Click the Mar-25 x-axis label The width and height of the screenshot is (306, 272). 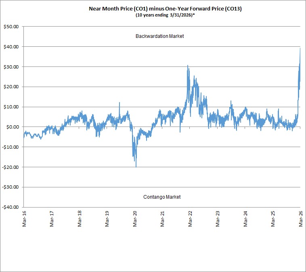(x=273, y=219)
